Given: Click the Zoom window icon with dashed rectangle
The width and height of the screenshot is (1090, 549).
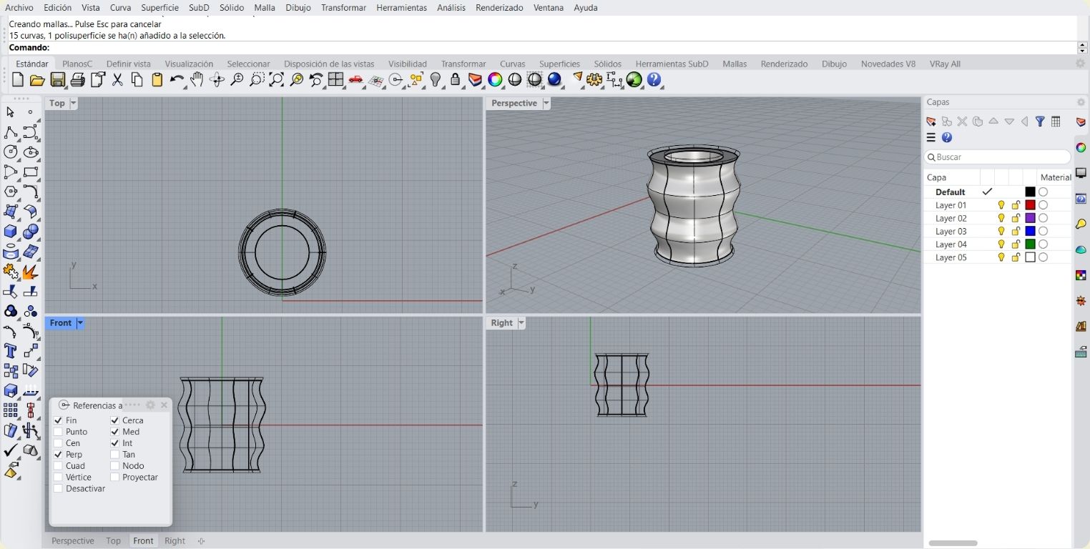Looking at the screenshot, I should tap(256, 80).
